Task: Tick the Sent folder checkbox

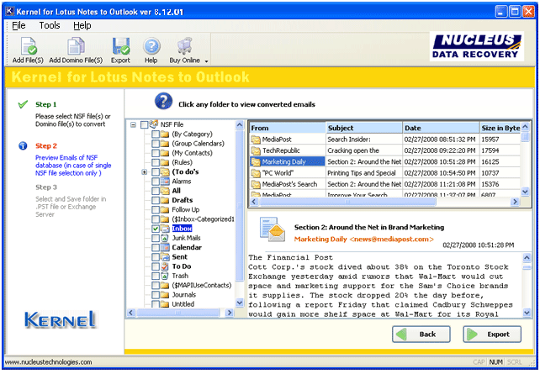Action: [x=156, y=257]
